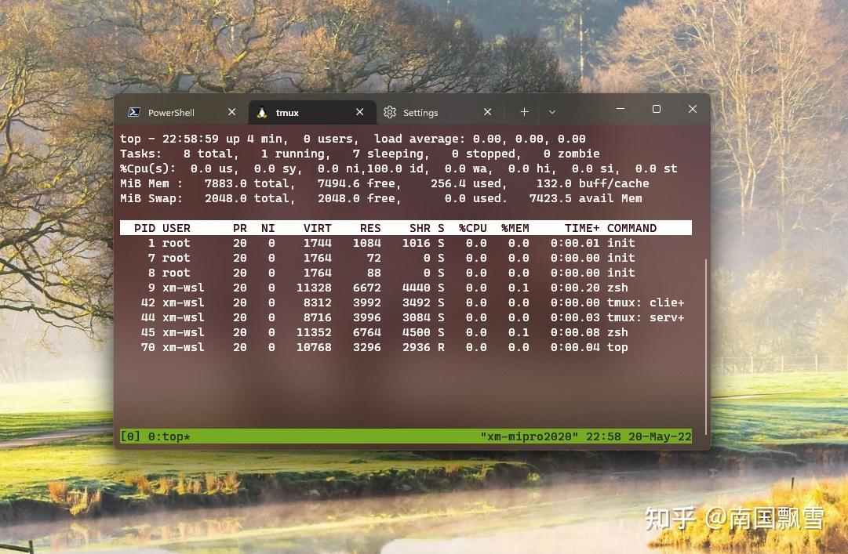The image size is (848, 554).
Task: Click the %CPU column header in top
Action: (471, 228)
